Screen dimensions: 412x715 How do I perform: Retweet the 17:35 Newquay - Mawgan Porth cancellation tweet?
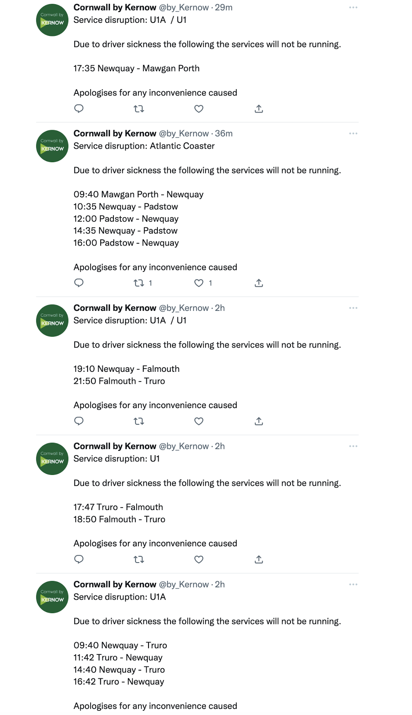pos(138,108)
